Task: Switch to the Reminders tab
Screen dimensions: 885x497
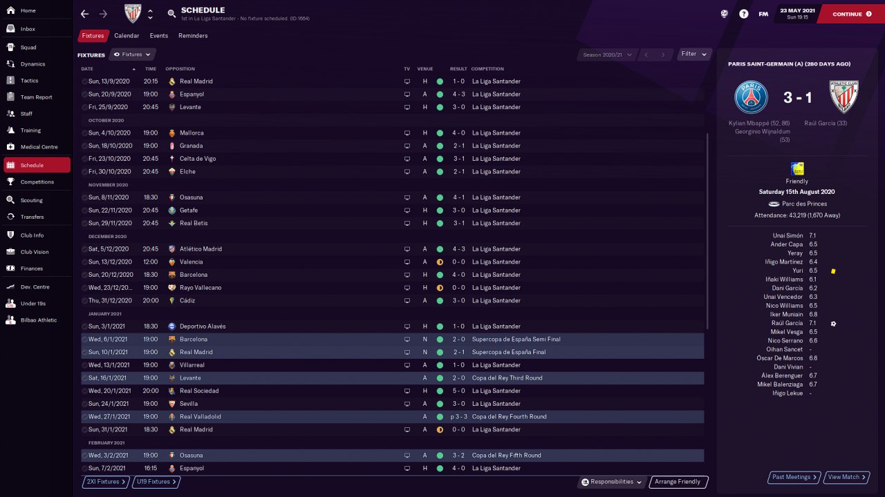Action: [x=193, y=36]
